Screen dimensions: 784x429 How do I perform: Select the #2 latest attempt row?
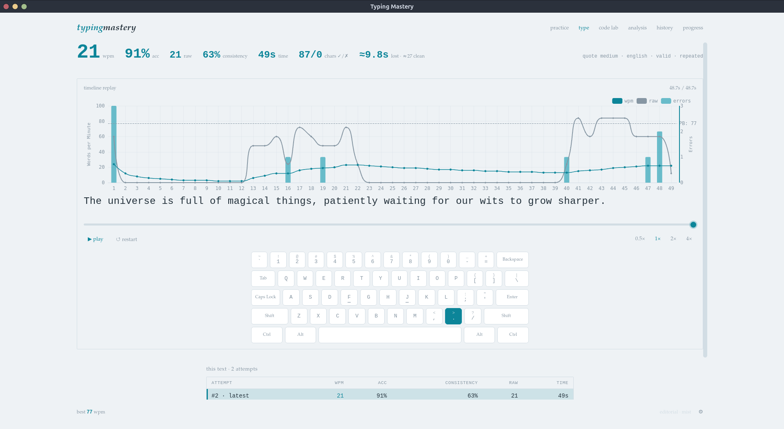tap(390, 395)
